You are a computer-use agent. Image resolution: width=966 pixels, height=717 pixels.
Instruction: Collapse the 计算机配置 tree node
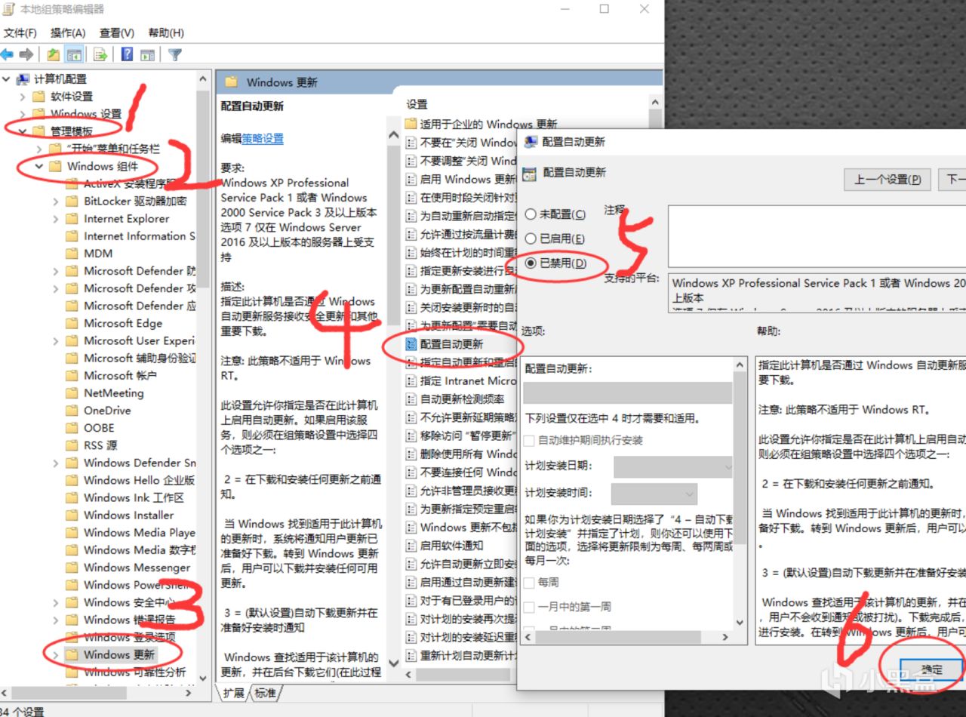(7, 78)
